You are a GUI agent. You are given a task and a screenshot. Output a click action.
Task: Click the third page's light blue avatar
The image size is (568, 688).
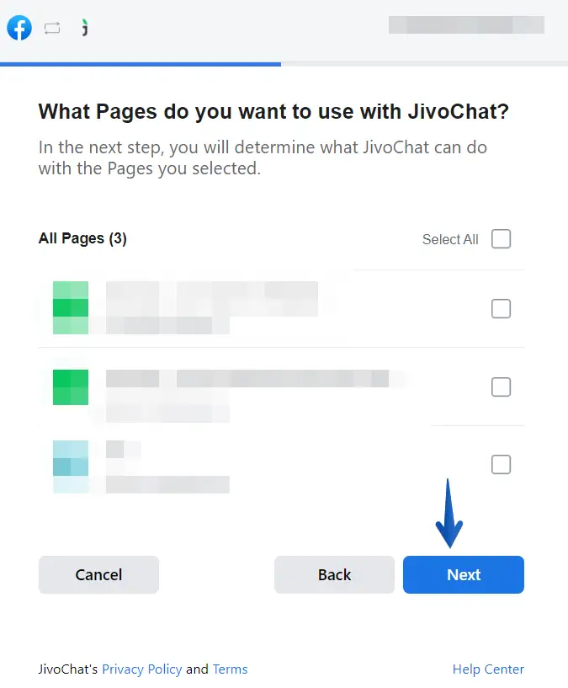click(x=71, y=466)
